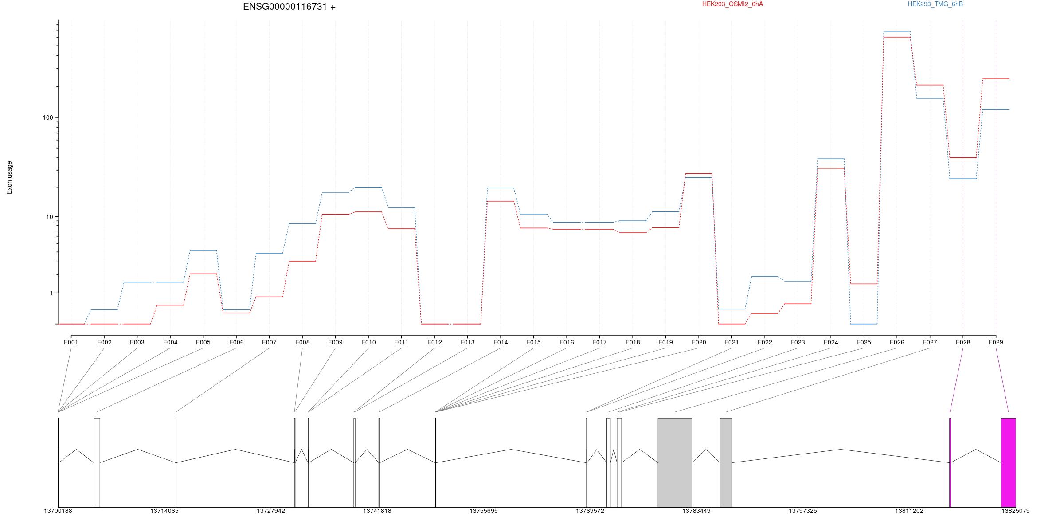This screenshot has width=1064, height=532.
Task: Click the red line segment above E028
Action: pyautogui.click(x=963, y=157)
